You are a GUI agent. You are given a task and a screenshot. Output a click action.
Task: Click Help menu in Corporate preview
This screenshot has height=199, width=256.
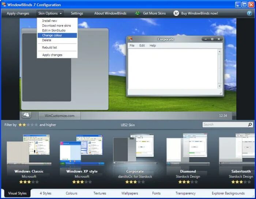click(153, 46)
